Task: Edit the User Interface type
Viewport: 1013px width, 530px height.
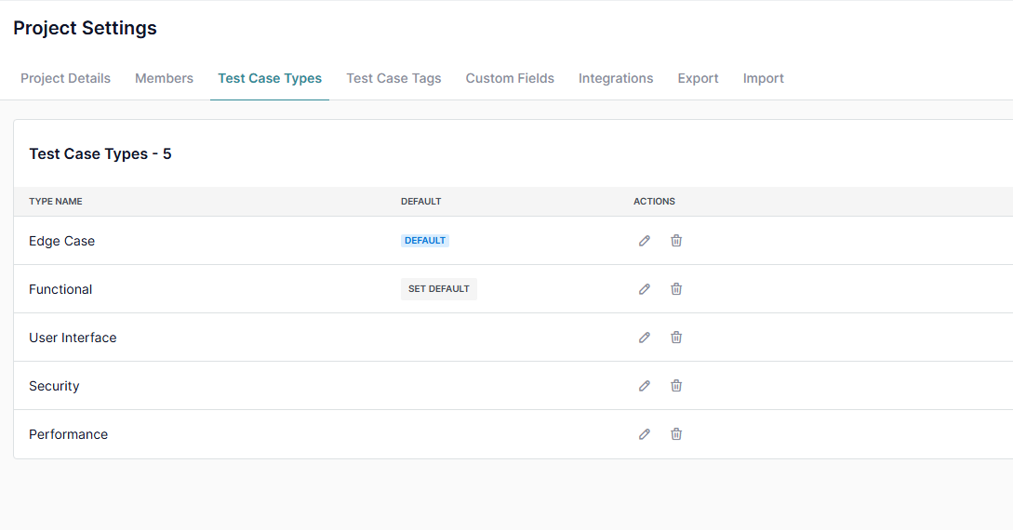Action: (644, 338)
